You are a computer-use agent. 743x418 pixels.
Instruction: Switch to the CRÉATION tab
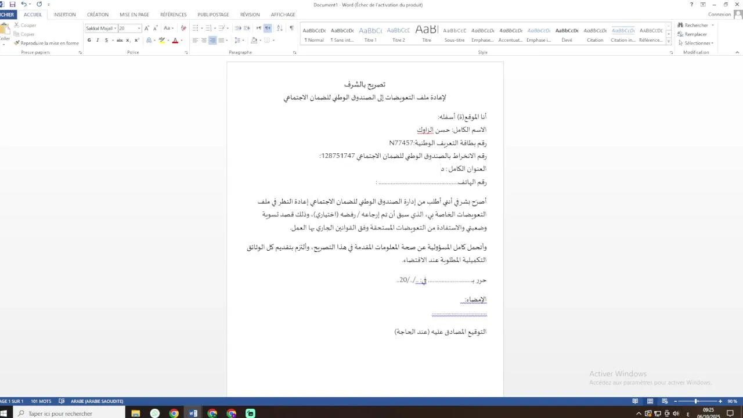[98, 15]
